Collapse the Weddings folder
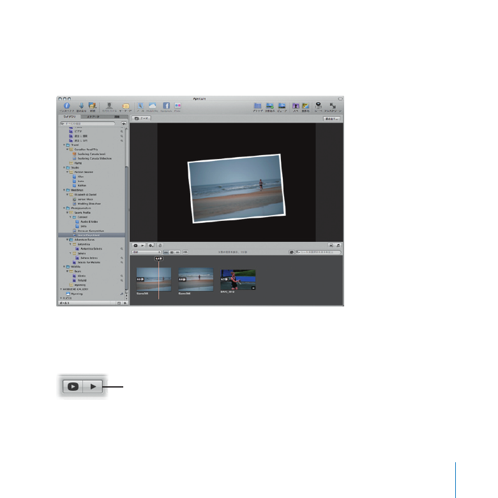 pos(64,190)
